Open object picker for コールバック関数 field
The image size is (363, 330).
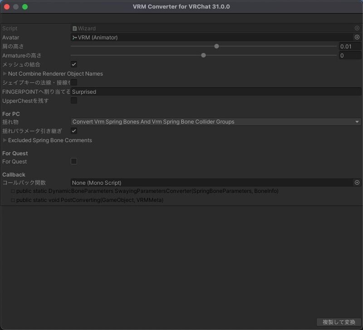(357, 183)
